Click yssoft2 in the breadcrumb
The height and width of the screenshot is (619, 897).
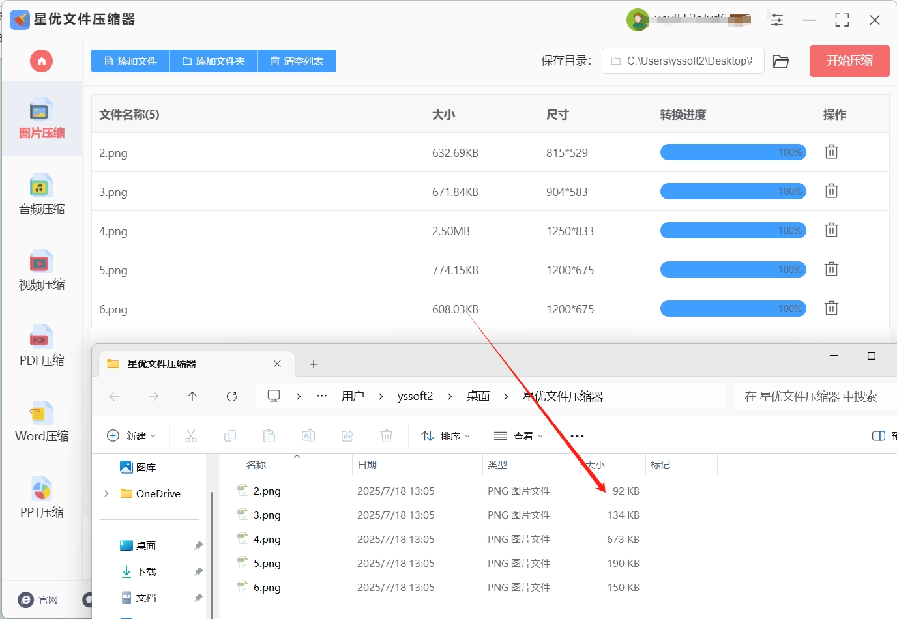(415, 396)
